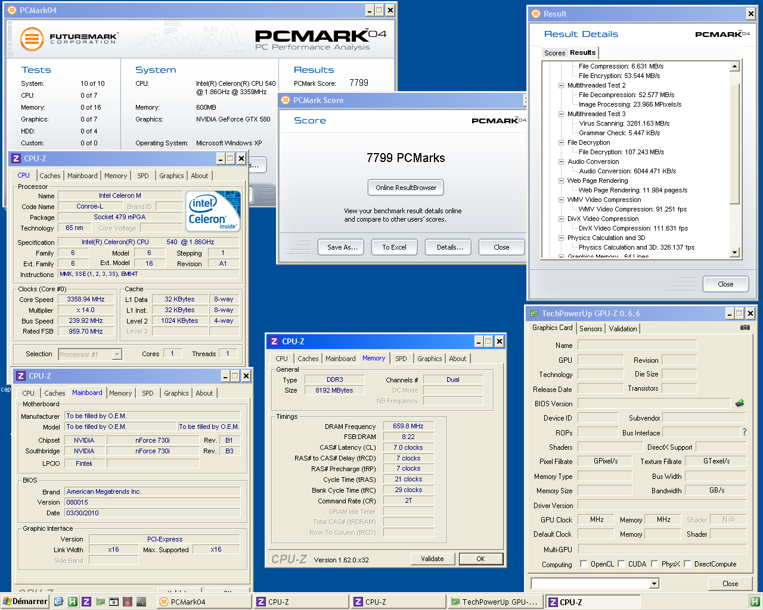Collapse the DivX Video Compression tree node
Image resolution: width=763 pixels, height=610 pixels.
(x=561, y=219)
